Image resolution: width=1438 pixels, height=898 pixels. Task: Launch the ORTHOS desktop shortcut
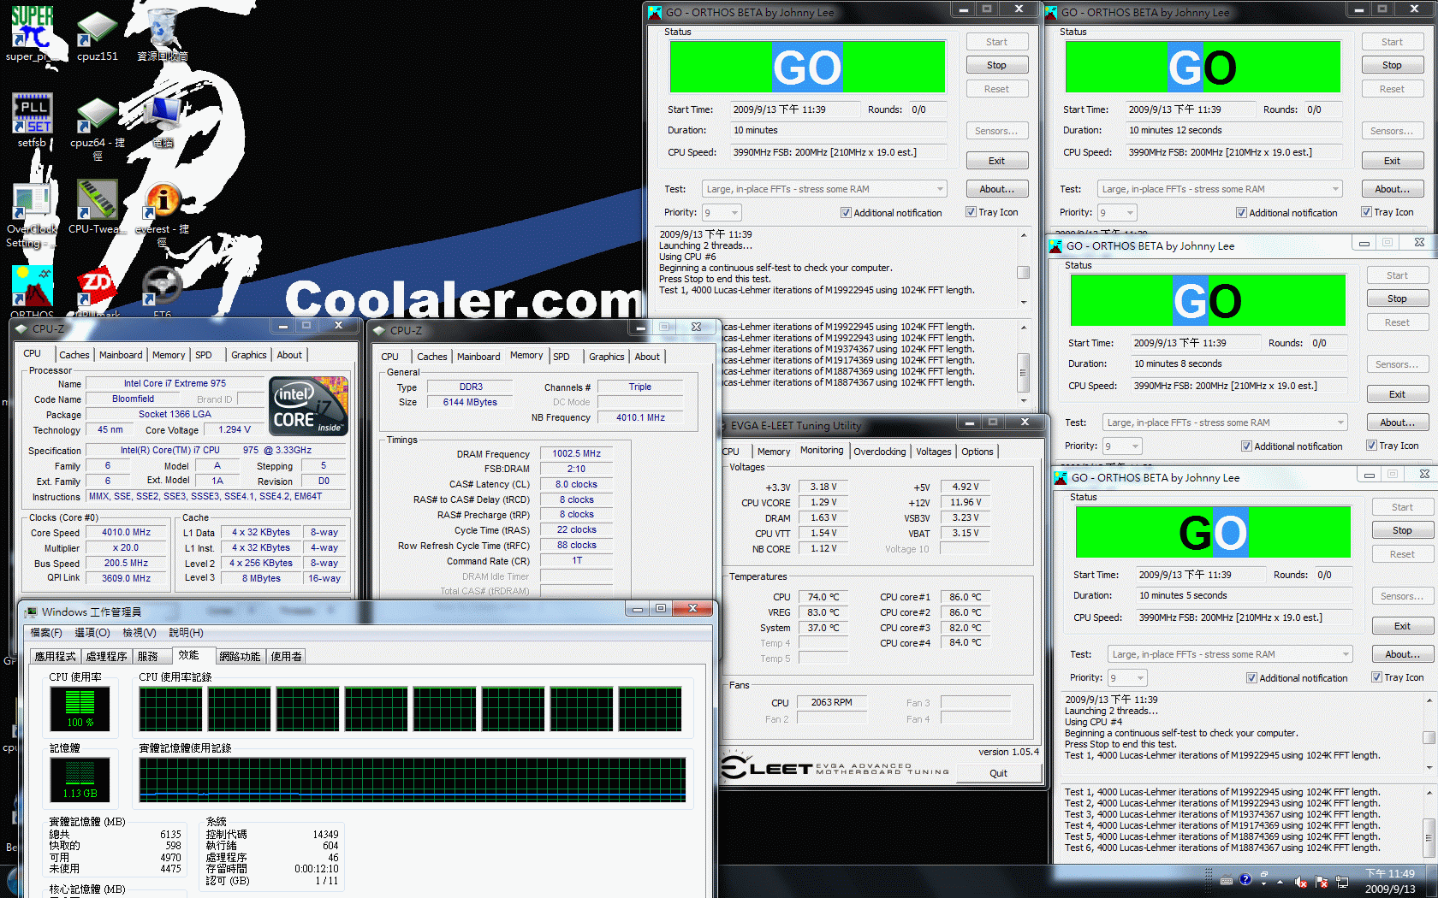pos(33,291)
